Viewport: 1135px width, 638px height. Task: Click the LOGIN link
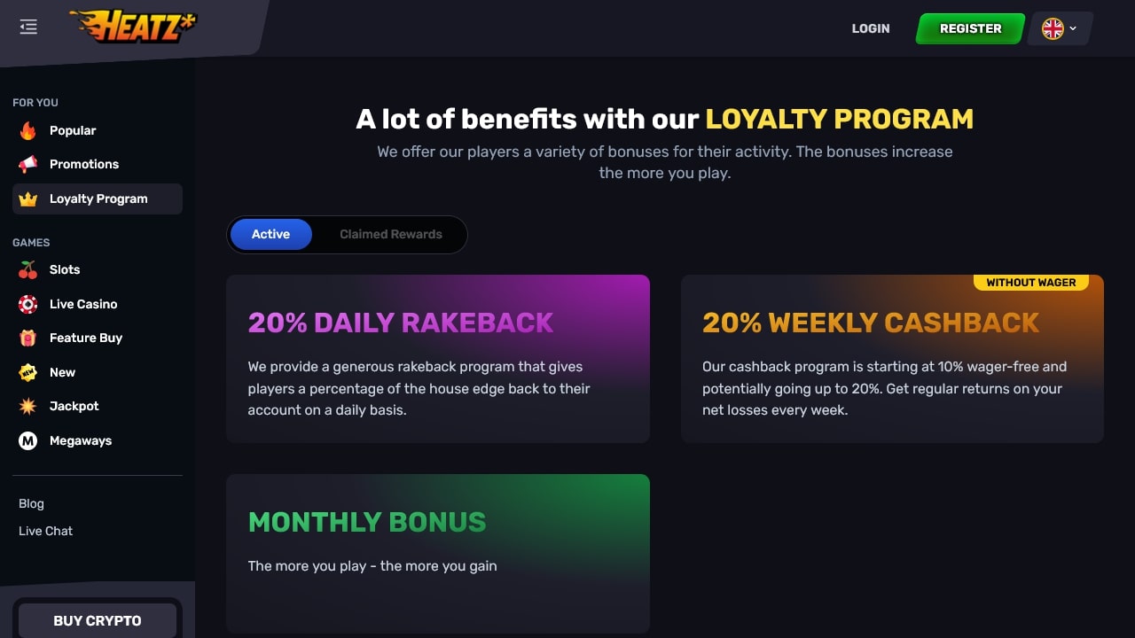[x=871, y=28]
